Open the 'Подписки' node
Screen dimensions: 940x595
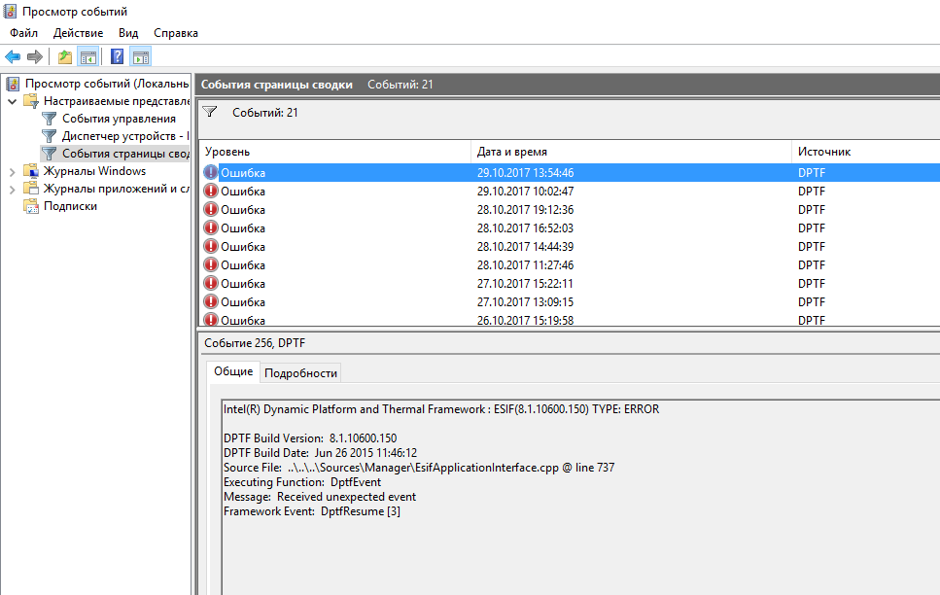(x=70, y=206)
